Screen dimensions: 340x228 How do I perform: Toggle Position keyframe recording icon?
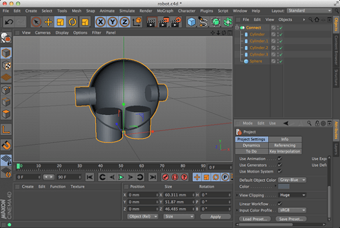pyautogui.click(x=197, y=177)
